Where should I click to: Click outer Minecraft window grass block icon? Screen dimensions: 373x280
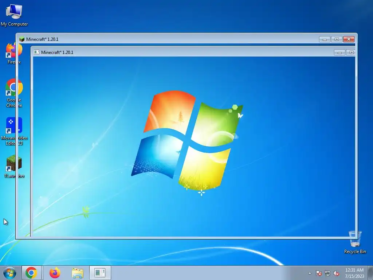(22, 39)
